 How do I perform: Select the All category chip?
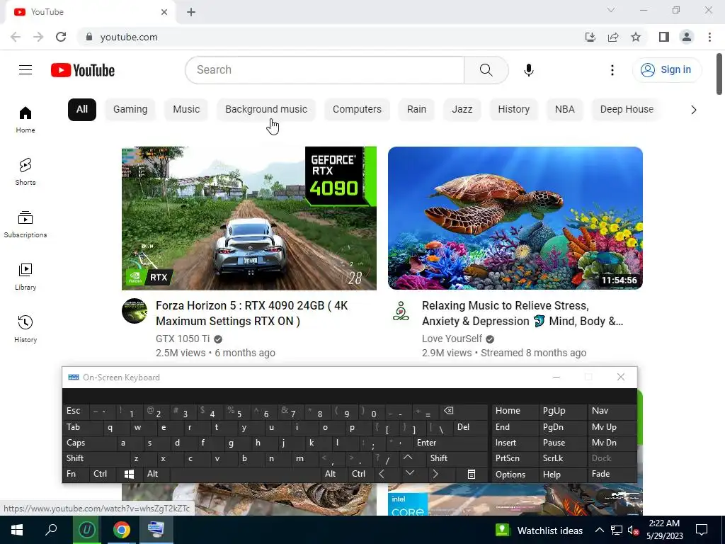(82, 110)
